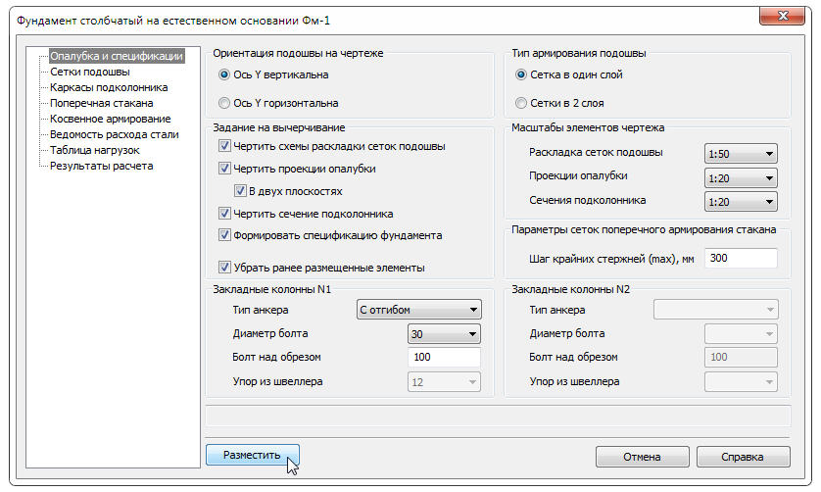Screen dimensions: 821x492
Task: Select 'Сетка в один слой' radio button
Action: [x=521, y=74]
